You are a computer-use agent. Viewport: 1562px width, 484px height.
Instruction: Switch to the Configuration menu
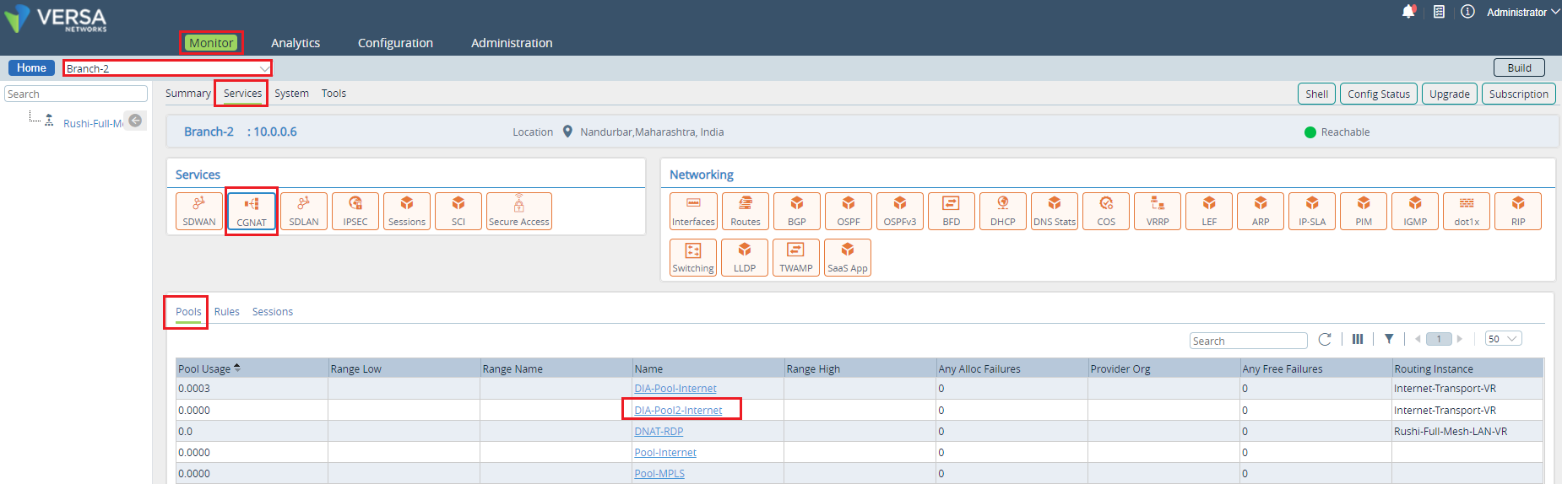tap(395, 43)
